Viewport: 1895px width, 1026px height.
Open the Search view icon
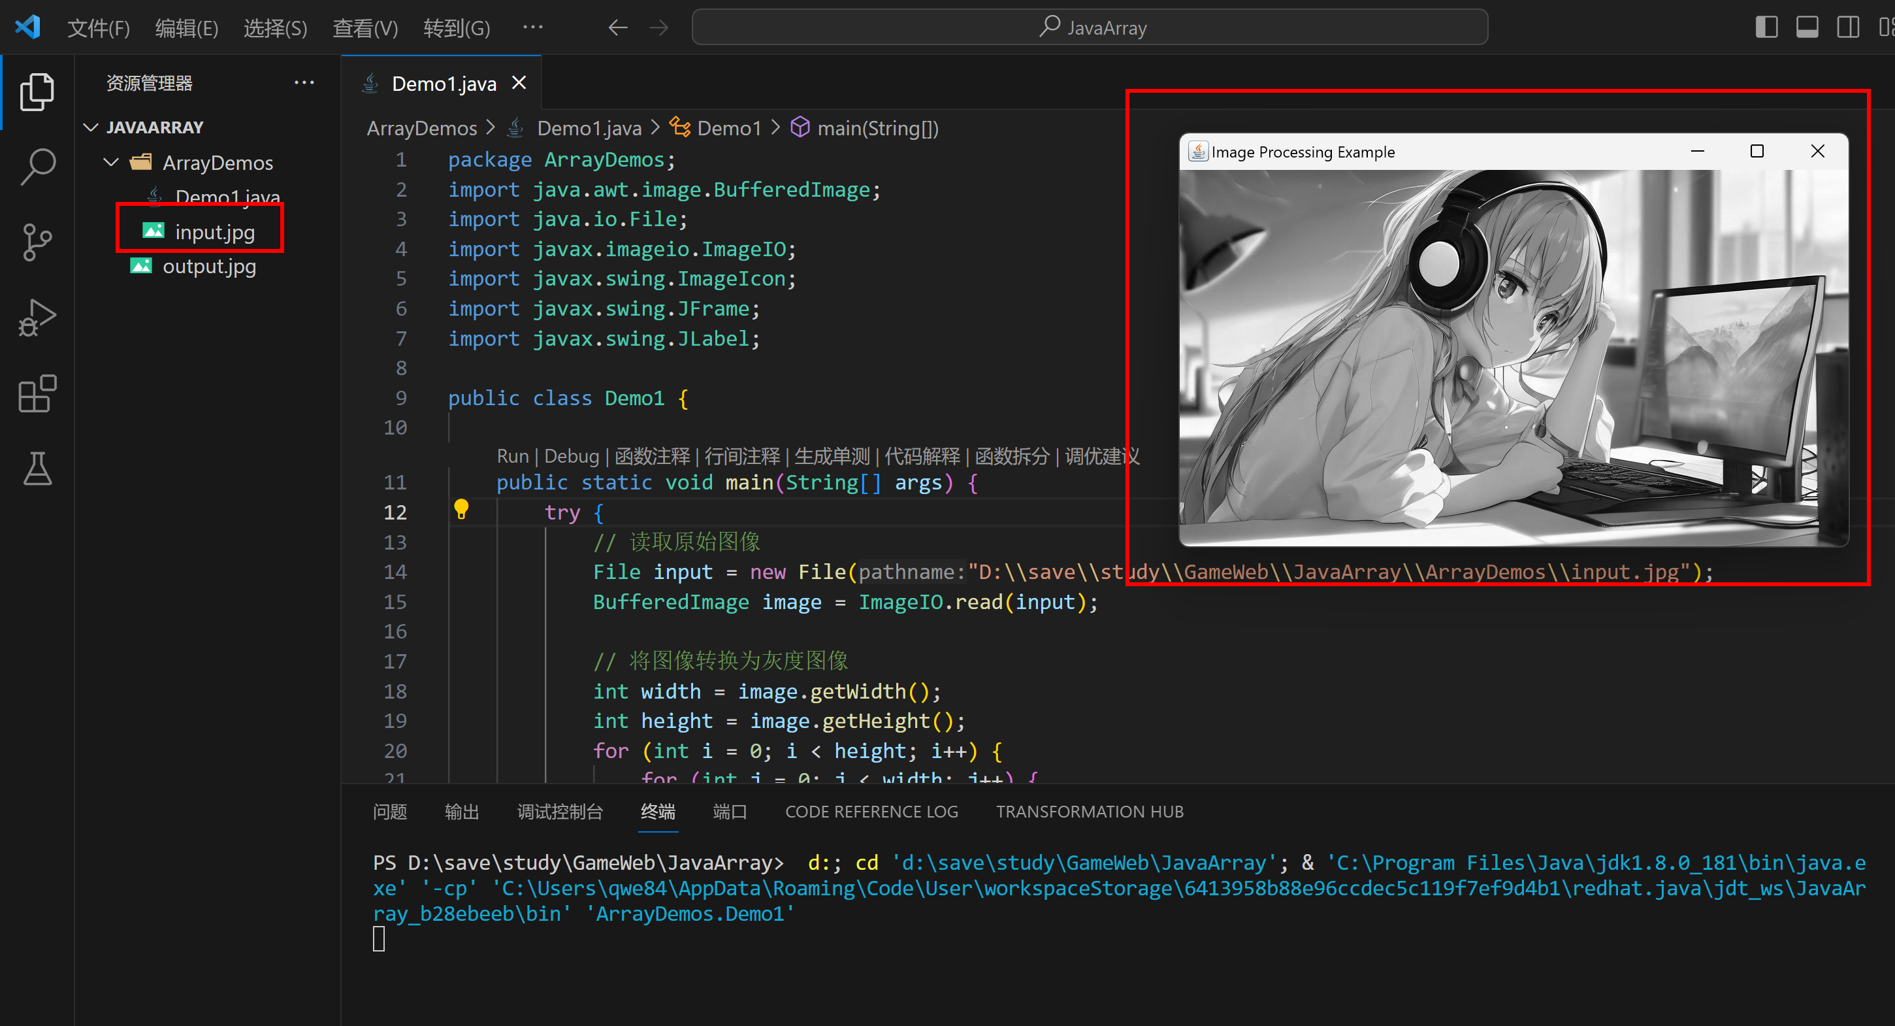[37, 167]
